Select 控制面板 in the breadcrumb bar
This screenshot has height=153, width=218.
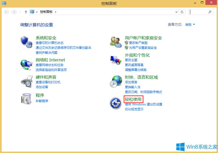point(46,12)
